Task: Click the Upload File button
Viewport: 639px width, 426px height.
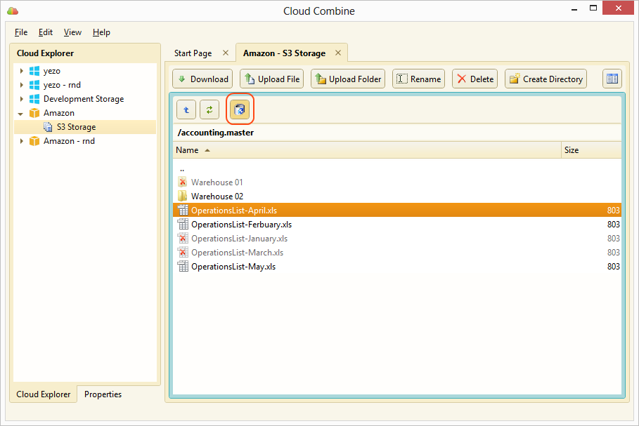Action: [272, 79]
